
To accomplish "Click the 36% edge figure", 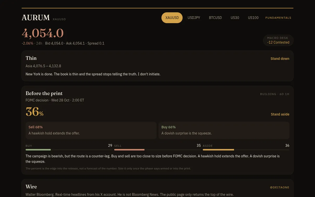I will click(35, 112).
